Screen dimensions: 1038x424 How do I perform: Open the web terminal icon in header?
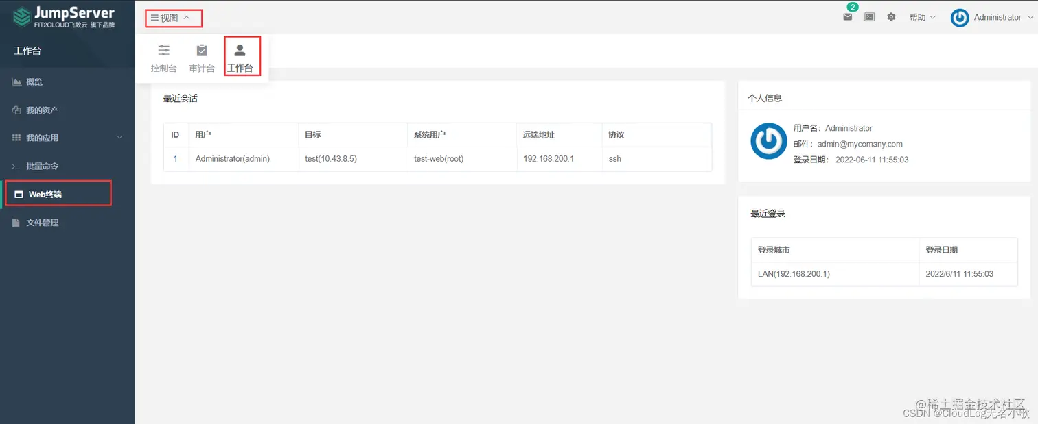pos(870,17)
